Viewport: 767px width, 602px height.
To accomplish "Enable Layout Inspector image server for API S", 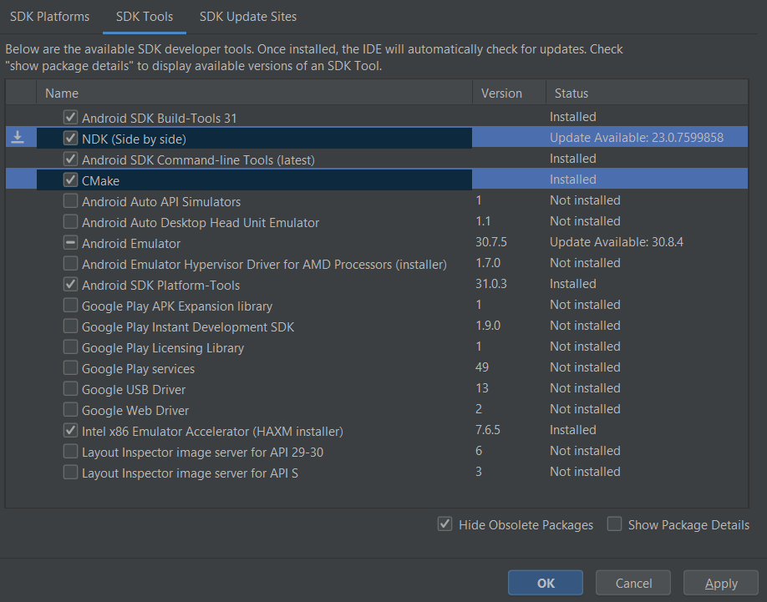I will click(x=70, y=471).
